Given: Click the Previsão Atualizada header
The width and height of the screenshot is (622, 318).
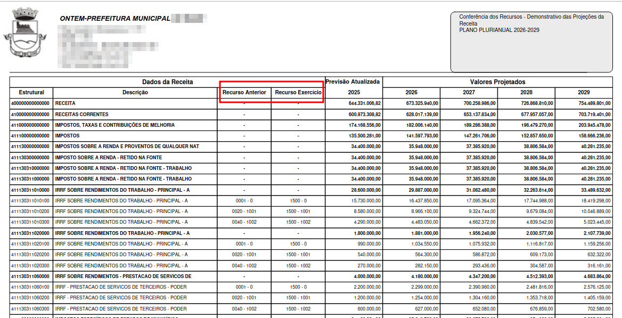Looking at the screenshot, I should tap(353, 82).
